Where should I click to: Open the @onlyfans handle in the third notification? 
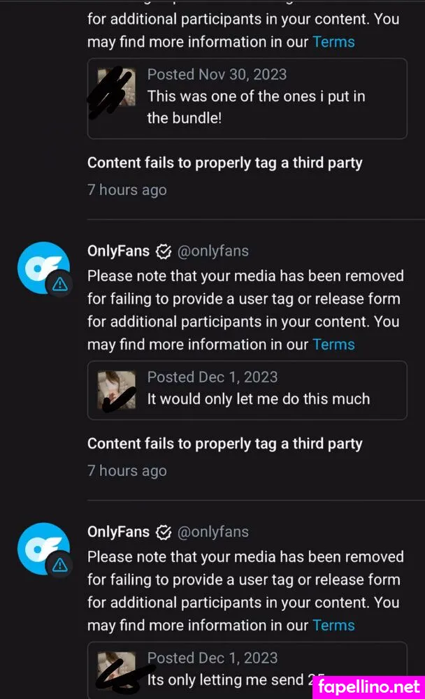tap(213, 532)
